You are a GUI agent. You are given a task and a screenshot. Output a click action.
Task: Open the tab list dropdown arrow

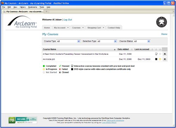(x=174, y=12)
